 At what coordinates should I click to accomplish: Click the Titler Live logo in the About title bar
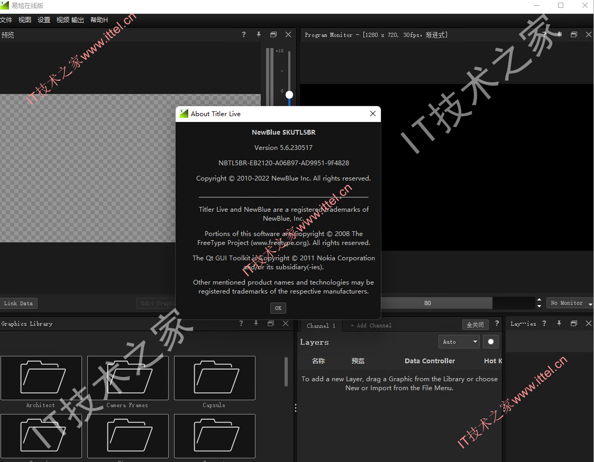pos(184,114)
